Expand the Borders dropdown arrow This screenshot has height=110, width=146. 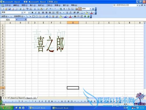coord(84,13)
